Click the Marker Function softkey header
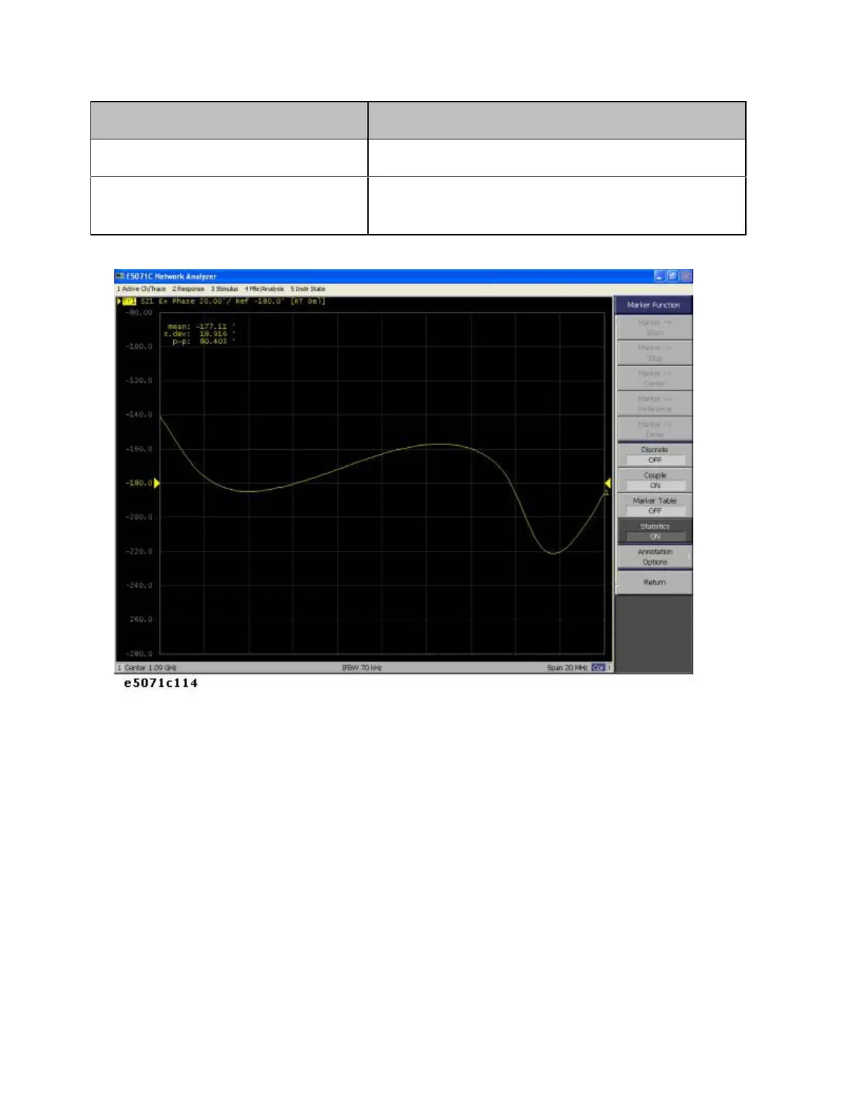The width and height of the screenshot is (858, 1110). [653, 305]
